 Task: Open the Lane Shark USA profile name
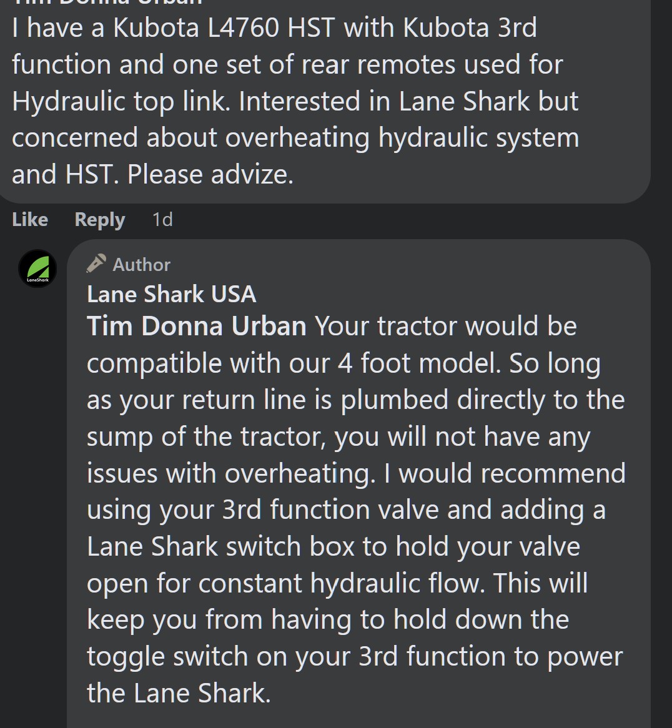click(171, 294)
